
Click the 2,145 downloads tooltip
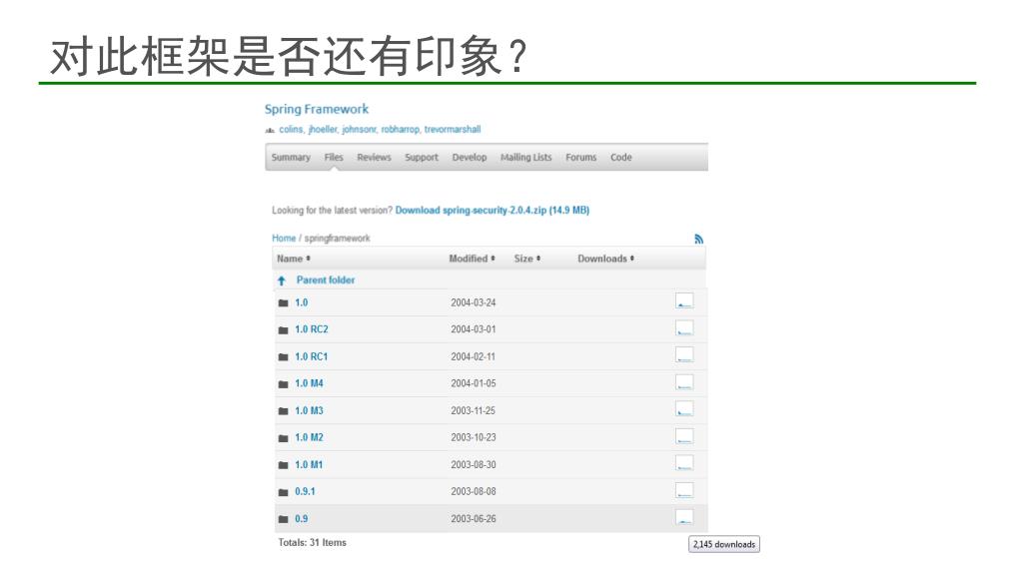tap(724, 544)
